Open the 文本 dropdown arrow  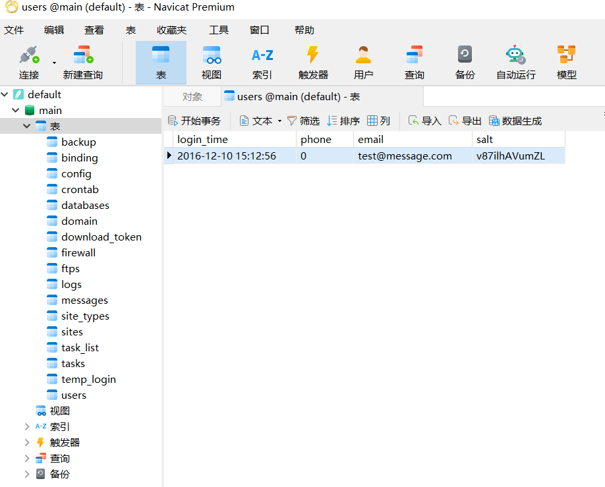279,121
